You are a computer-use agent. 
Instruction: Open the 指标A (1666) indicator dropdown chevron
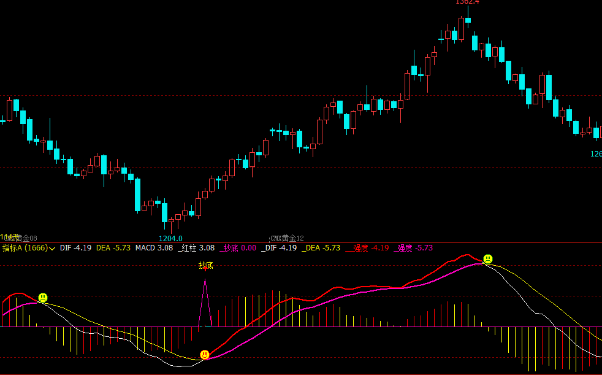pos(52,249)
